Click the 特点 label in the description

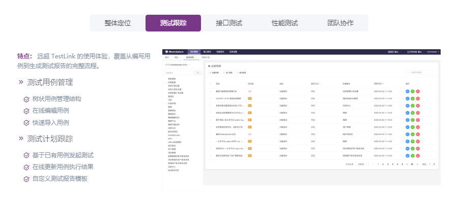pos(25,56)
